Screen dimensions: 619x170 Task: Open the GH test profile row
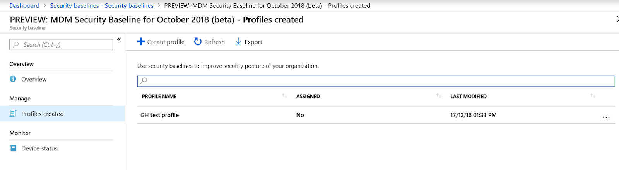[160, 115]
